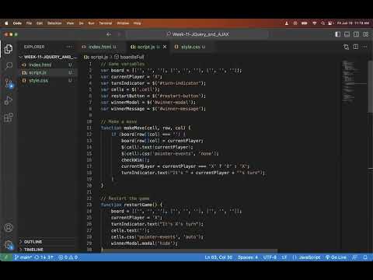
Task: Click line number 23 in the gutter
Action: tap(89, 205)
